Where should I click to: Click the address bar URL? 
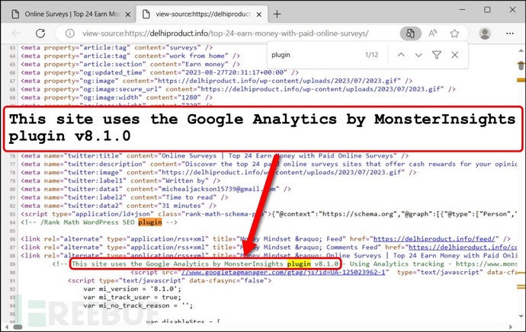coord(226,34)
